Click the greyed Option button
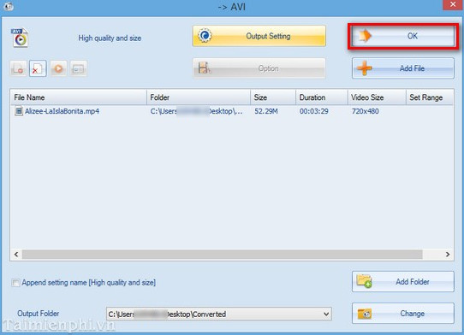Image resolution: width=464 pixels, height=335 pixels. click(x=259, y=68)
